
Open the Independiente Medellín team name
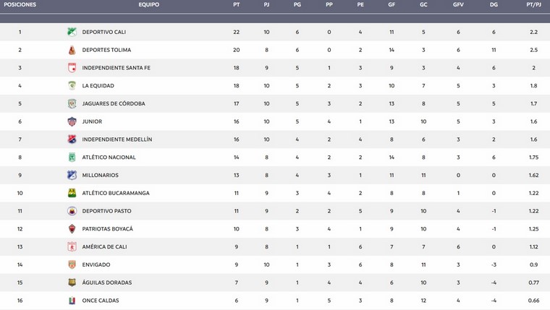pos(117,139)
